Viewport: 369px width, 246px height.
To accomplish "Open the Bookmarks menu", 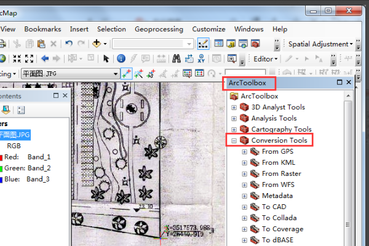I will pyautogui.click(x=42, y=29).
